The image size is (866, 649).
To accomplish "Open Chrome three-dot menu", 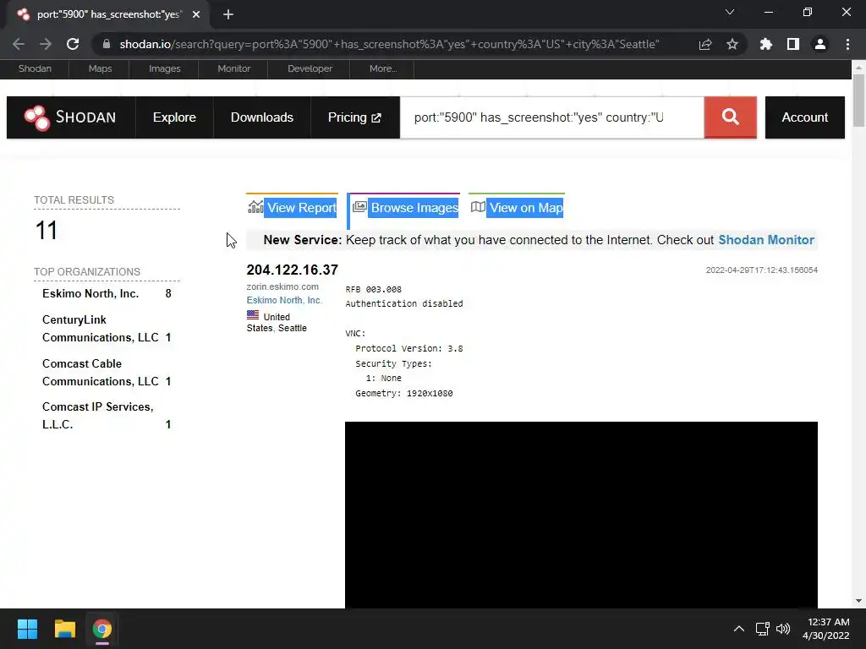I will tap(847, 44).
